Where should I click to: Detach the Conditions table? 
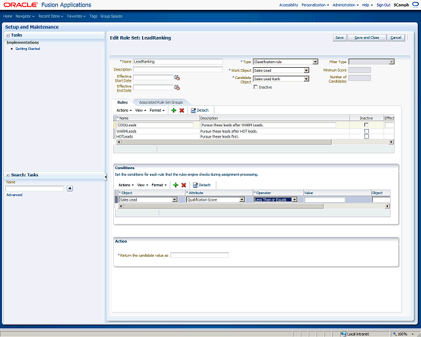point(202,185)
